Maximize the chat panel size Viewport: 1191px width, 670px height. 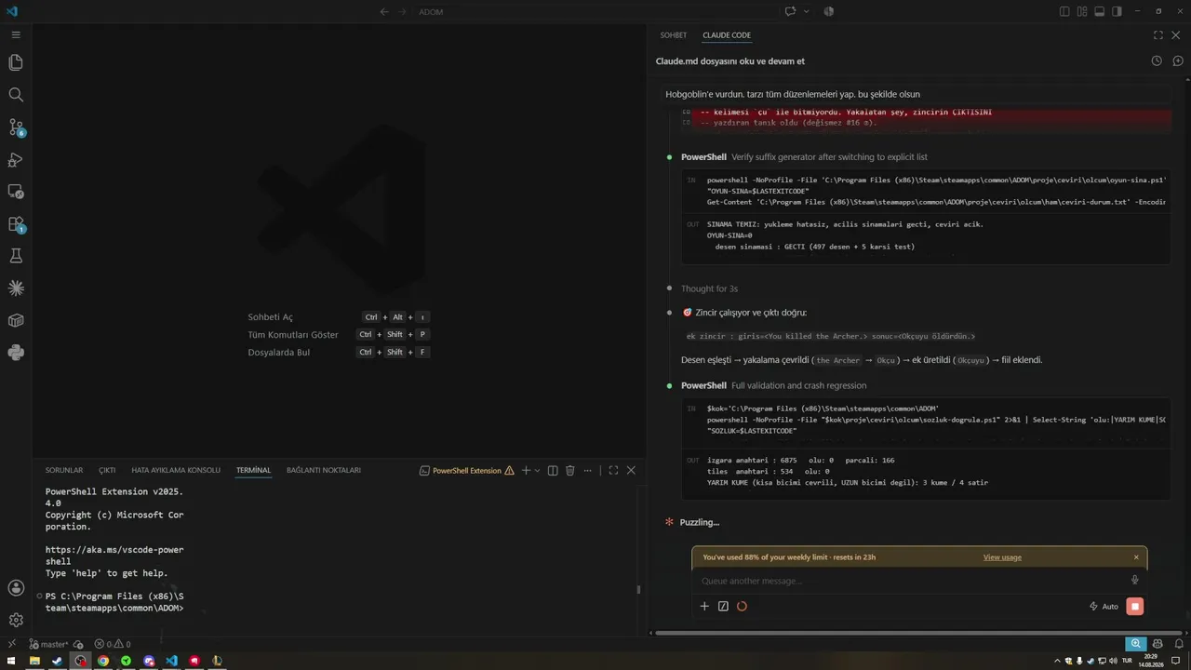point(1158,35)
